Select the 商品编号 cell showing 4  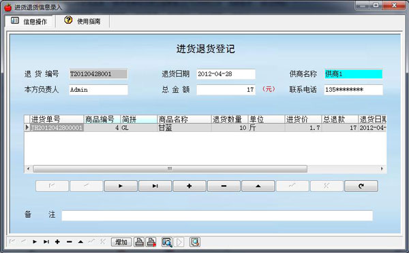tap(102, 128)
